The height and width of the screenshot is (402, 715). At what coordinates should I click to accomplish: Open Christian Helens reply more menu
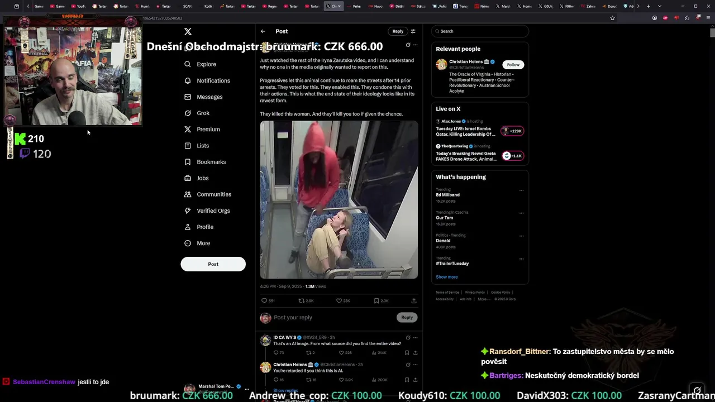click(x=415, y=364)
